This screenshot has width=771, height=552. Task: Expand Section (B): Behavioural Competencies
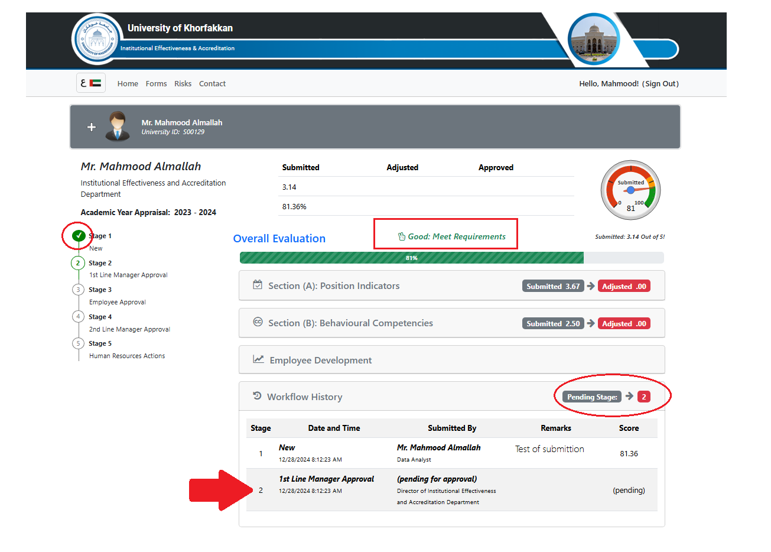tap(350, 323)
